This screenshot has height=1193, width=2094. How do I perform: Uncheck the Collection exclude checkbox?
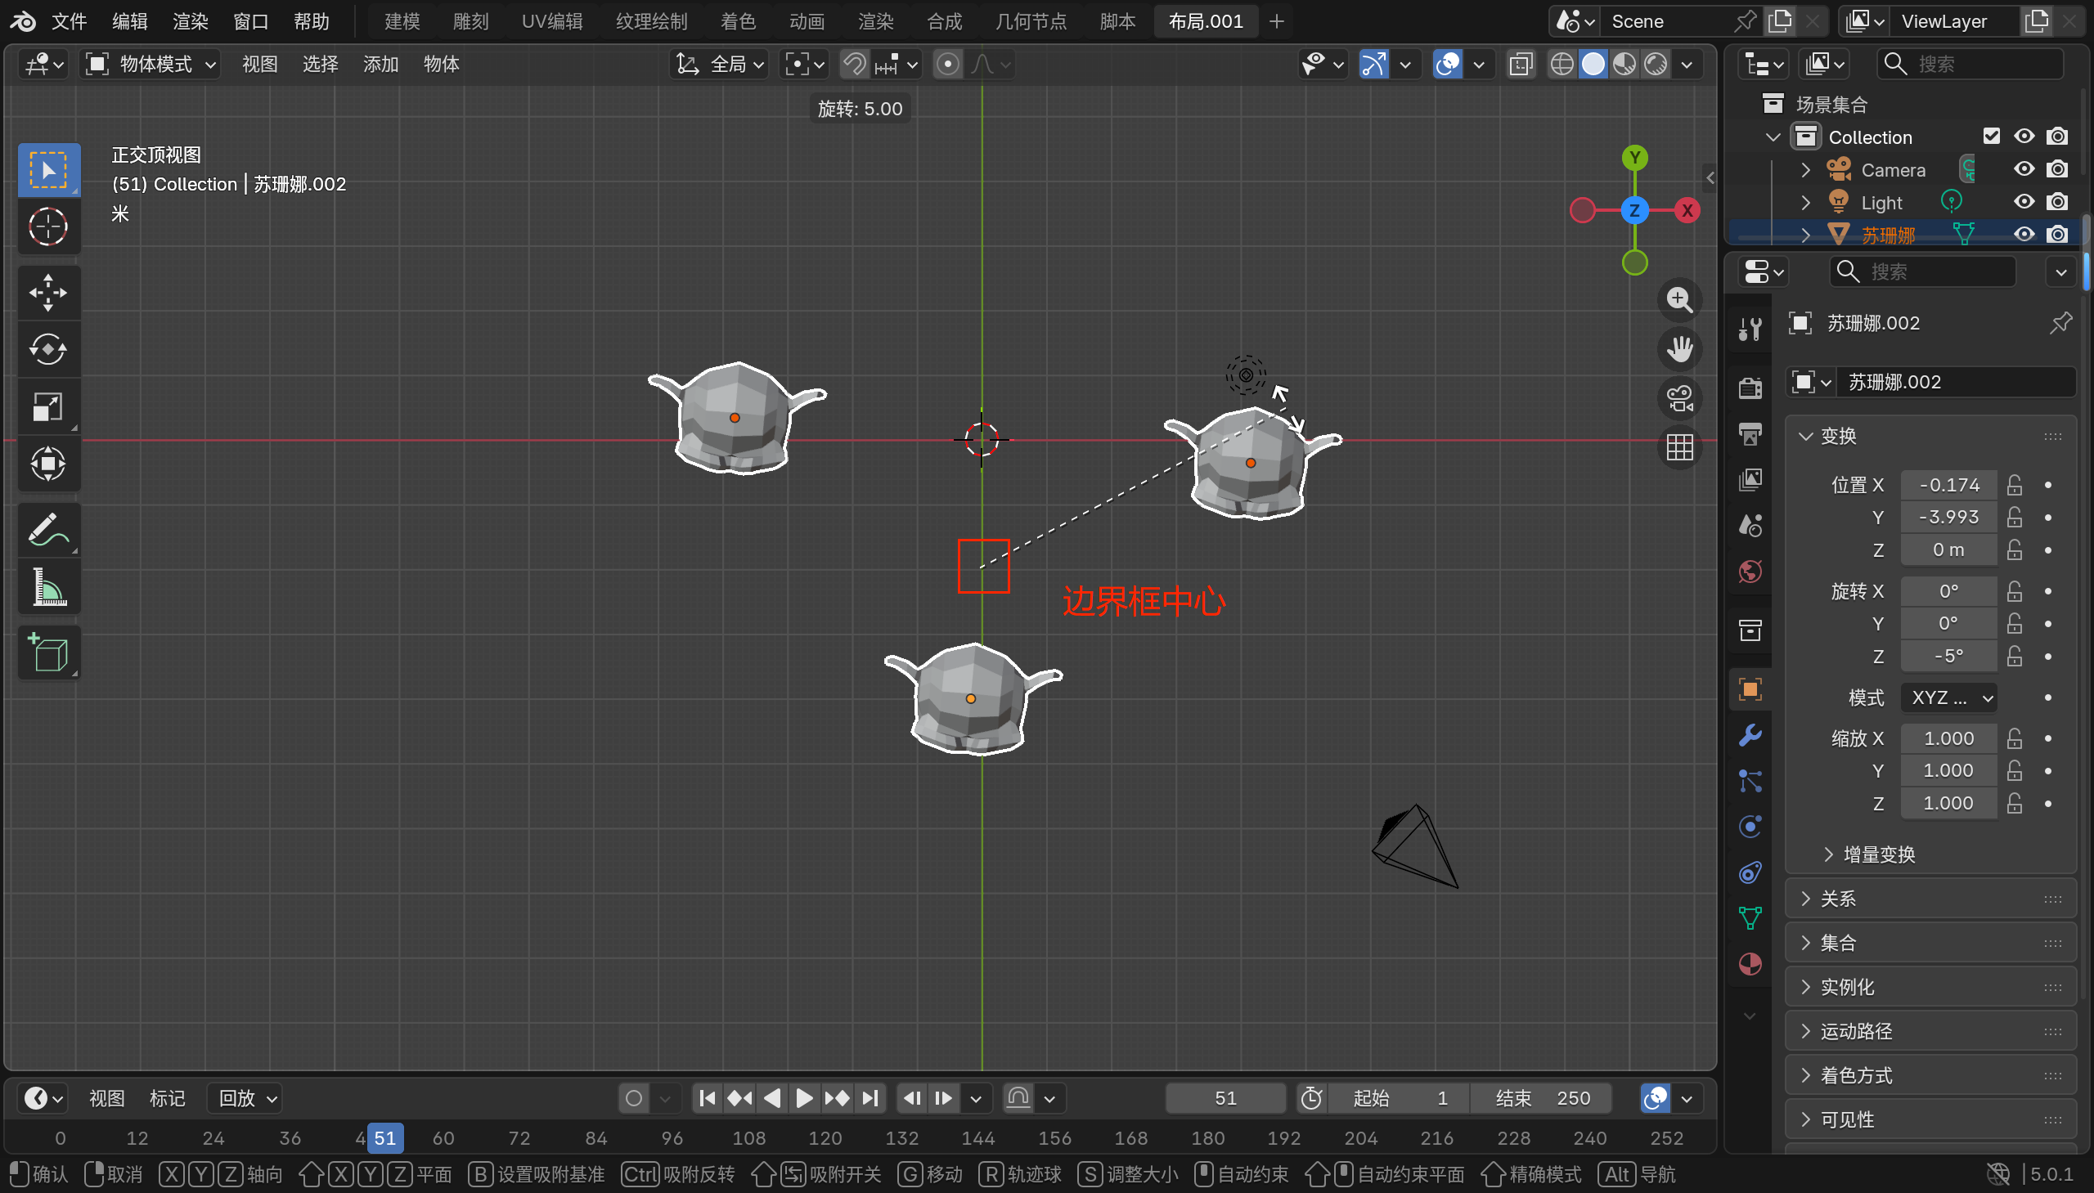coord(1991,136)
